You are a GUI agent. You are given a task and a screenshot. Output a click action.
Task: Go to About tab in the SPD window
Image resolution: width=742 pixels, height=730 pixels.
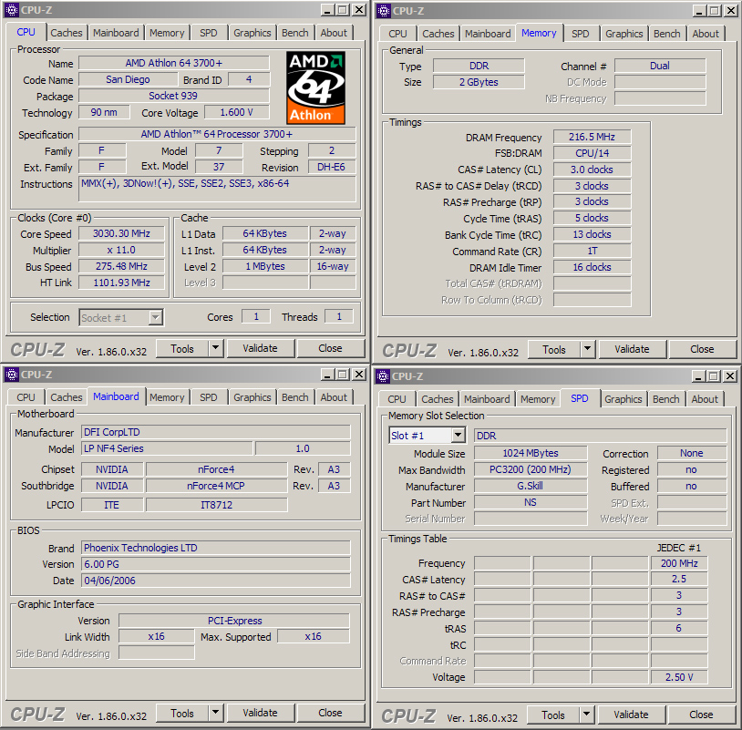click(704, 399)
